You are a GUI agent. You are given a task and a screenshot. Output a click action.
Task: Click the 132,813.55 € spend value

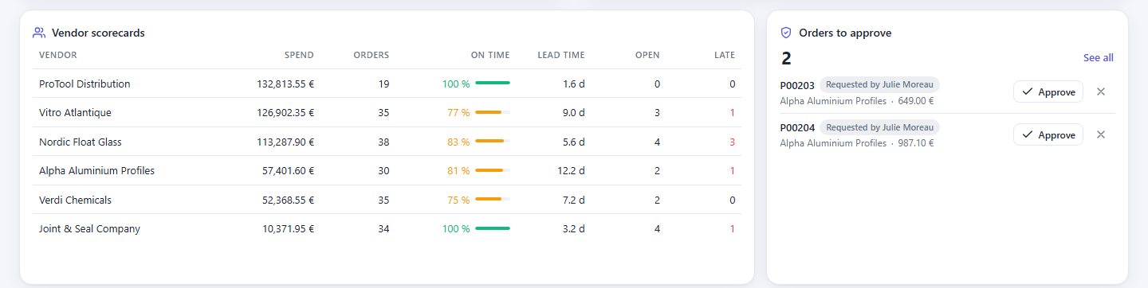(285, 84)
